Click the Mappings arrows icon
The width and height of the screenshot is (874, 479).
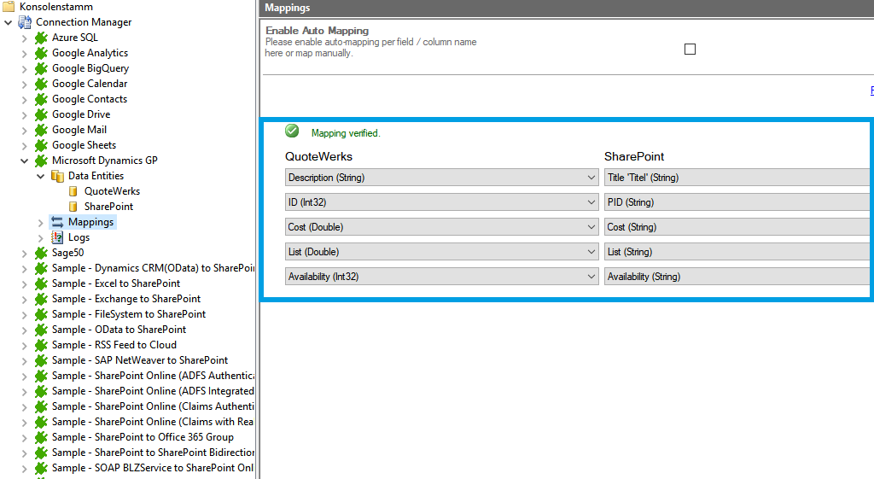57,222
